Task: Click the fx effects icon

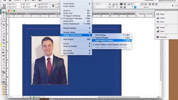Action: (x=117, y=4)
